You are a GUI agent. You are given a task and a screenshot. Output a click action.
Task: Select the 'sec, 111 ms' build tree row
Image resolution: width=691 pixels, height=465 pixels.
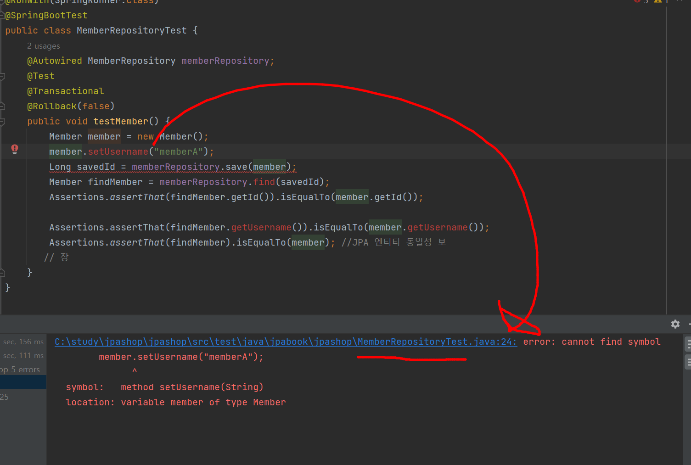coord(23,356)
